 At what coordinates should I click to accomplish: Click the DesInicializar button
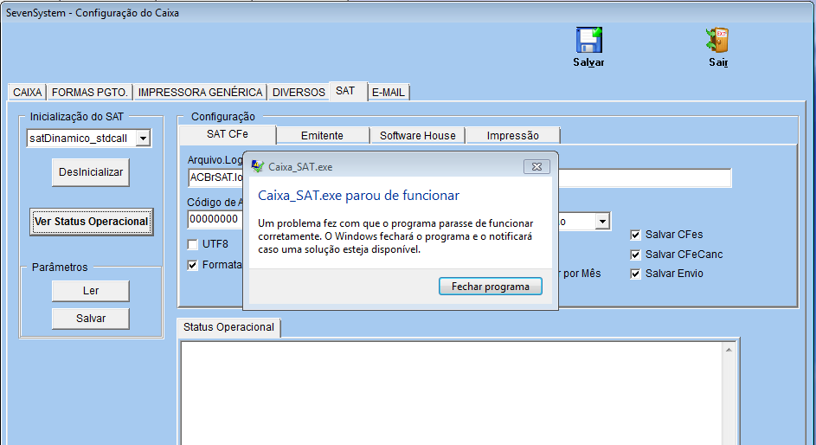click(91, 172)
